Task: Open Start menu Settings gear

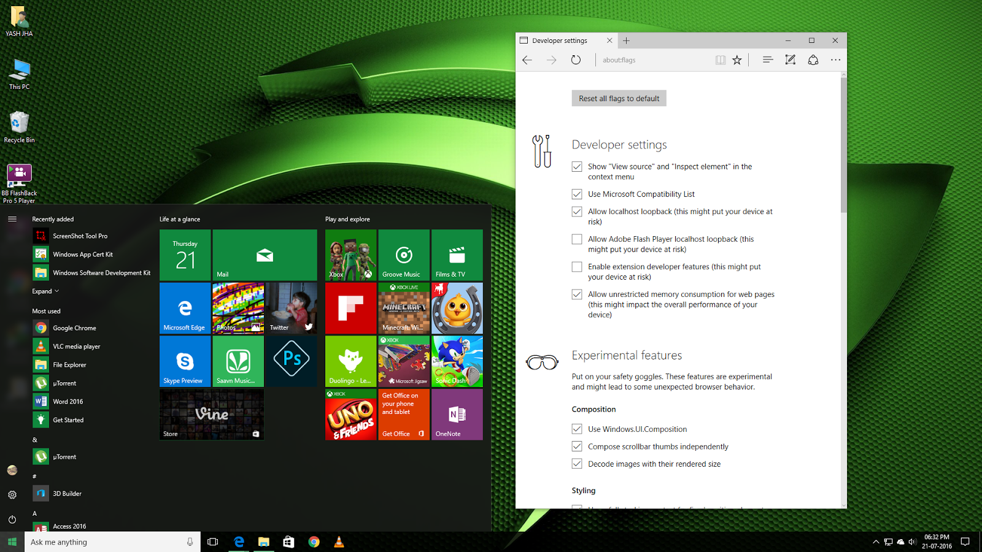Action: click(12, 494)
